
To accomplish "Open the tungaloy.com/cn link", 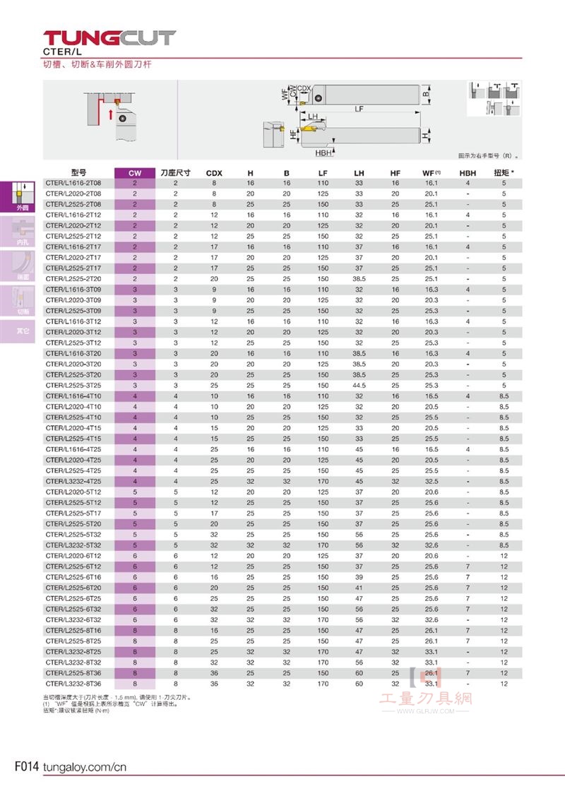I will (85, 767).
